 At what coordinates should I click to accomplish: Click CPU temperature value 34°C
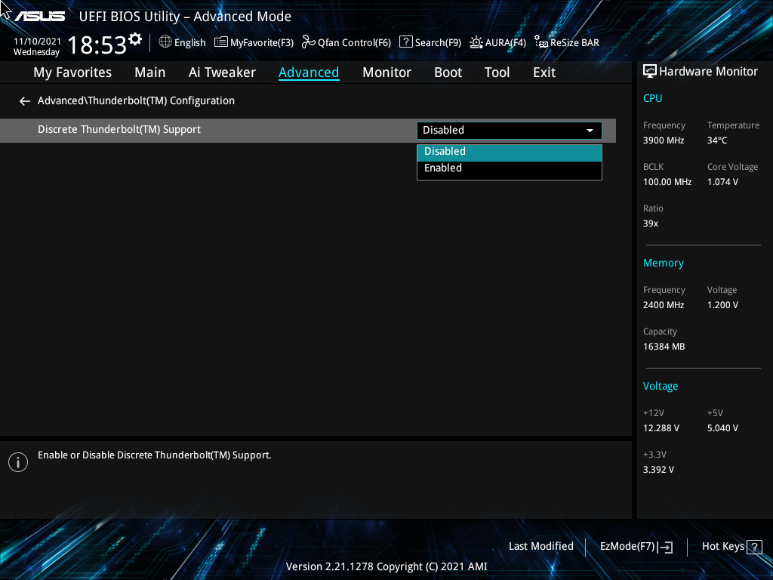(717, 140)
